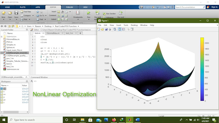The image size is (219, 123).
Task: Click the smart Indent icon
Action: 59,19
